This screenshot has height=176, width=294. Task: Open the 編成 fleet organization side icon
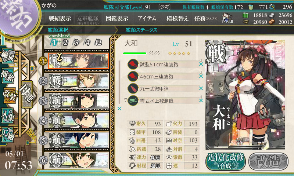point(7,56)
